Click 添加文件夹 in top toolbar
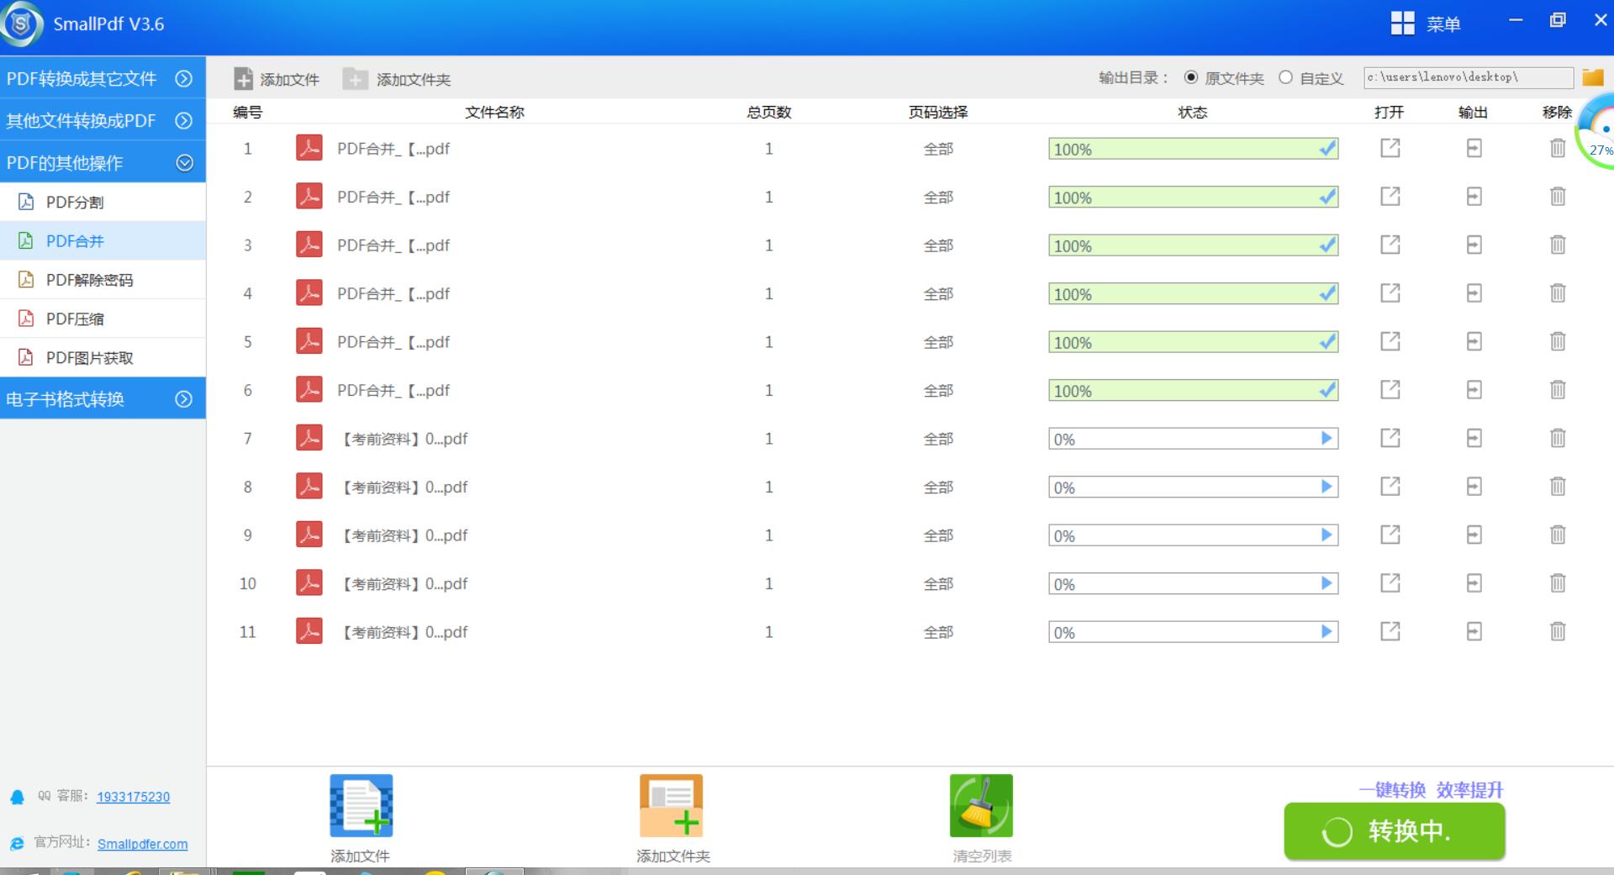 397,79
